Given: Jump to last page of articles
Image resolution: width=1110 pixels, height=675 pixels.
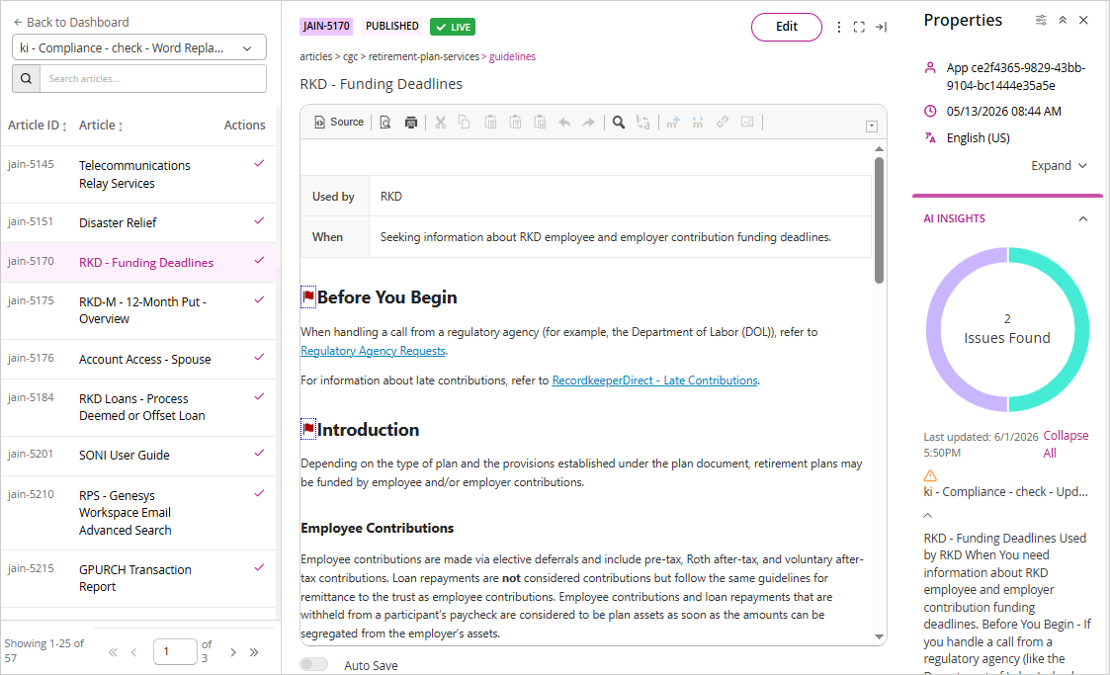Looking at the screenshot, I should tap(254, 652).
